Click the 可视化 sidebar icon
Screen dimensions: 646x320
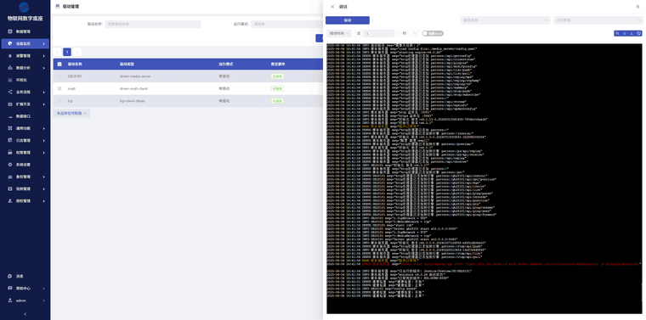(10, 80)
